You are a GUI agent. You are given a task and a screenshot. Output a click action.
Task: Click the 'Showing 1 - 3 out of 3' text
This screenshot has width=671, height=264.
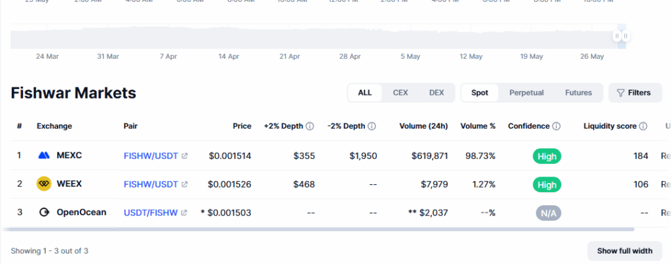pos(50,251)
